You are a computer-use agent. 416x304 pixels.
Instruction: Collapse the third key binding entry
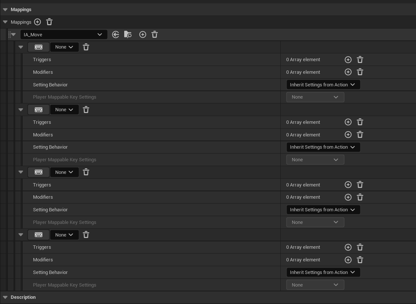(x=21, y=172)
